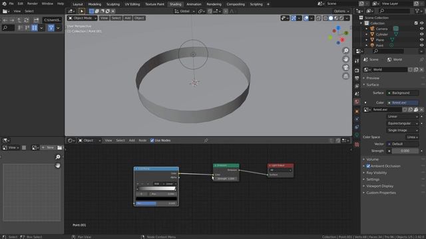Image resolution: width=426 pixels, height=239 pixels.
Task: Open the Single Image source dropdown
Action: click(x=402, y=130)
